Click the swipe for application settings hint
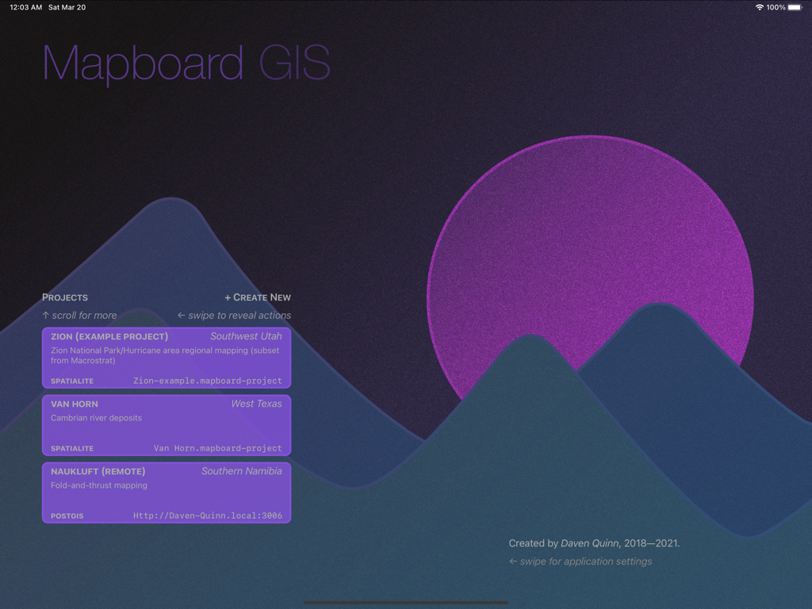This screenshot has width=812, height=609. (x=580, y=561)
